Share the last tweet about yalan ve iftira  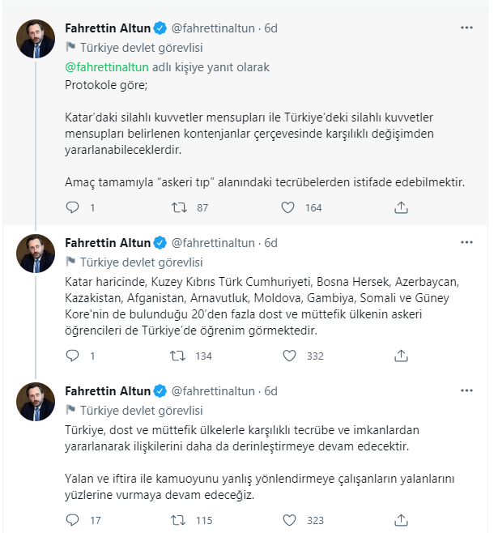[401, 520]
